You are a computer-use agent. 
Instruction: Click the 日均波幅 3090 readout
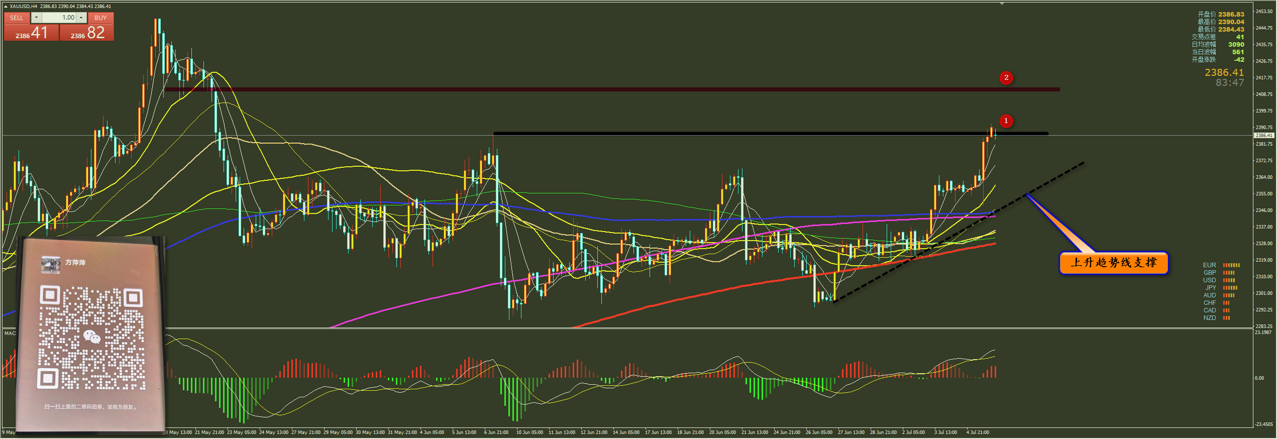click(x=1218, y=45)
